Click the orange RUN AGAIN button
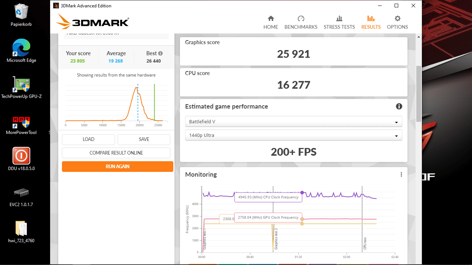 118,166
